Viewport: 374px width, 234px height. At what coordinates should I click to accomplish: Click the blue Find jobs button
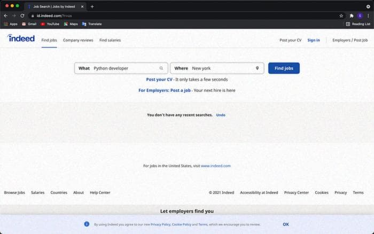(x=284, y=68)
